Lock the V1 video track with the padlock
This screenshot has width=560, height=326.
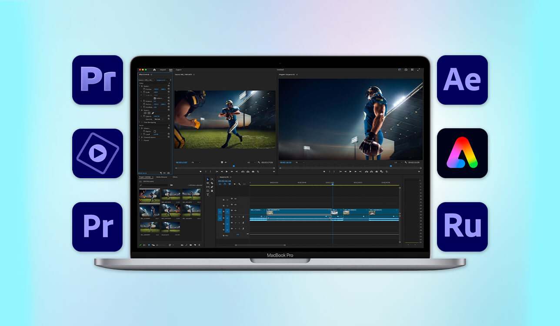point(223,210)
